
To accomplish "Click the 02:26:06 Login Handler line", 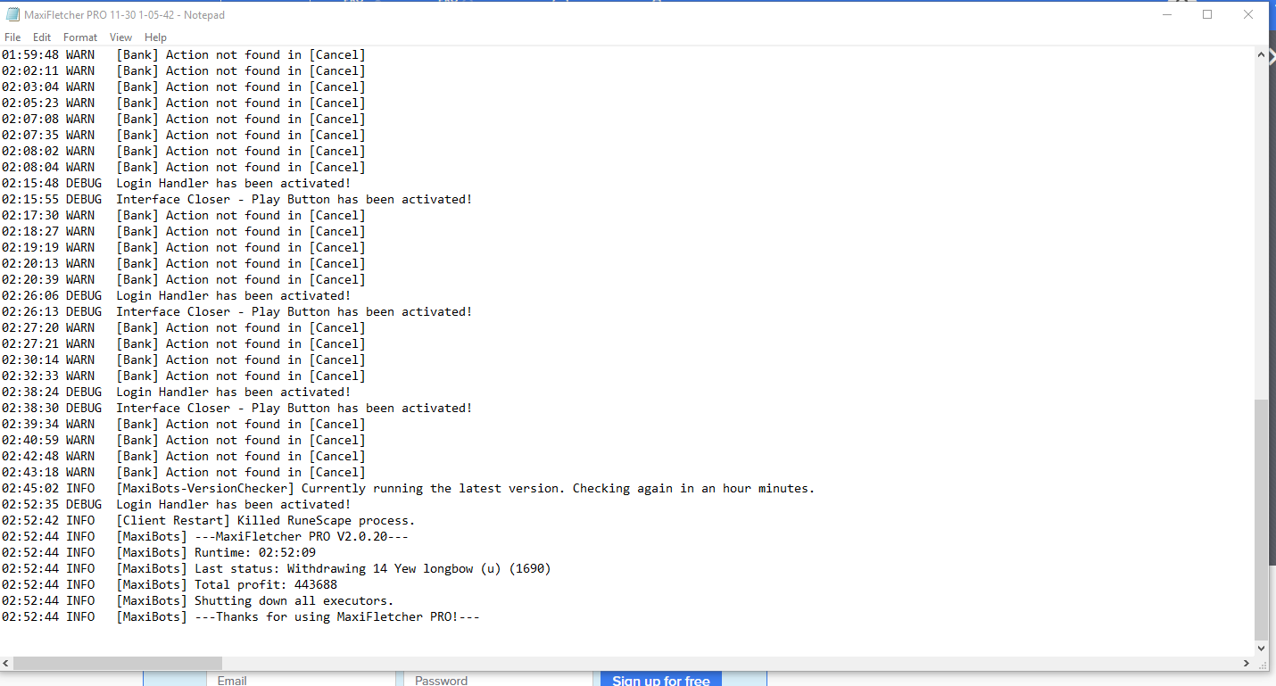I will [177, 295].
